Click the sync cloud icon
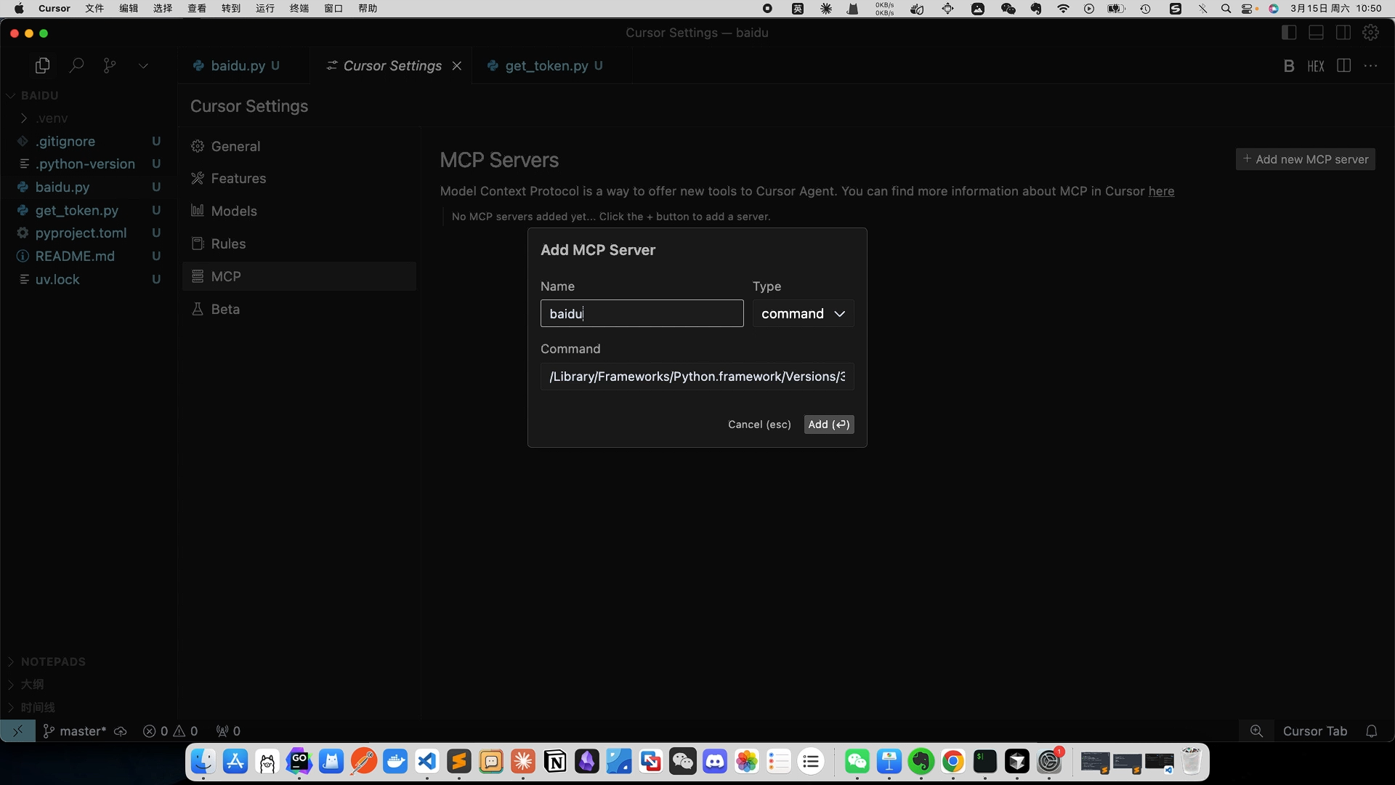Image resolution: width=1395 pixels, height=785 pixels. tap(121, 731)
